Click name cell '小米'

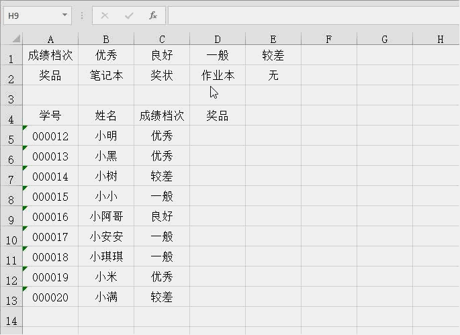tap(106, 277)
